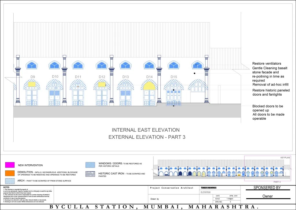Select the Windows / Doors hatch legend icon
This screenshot has height=210, width=296.
tap(90, 165)
